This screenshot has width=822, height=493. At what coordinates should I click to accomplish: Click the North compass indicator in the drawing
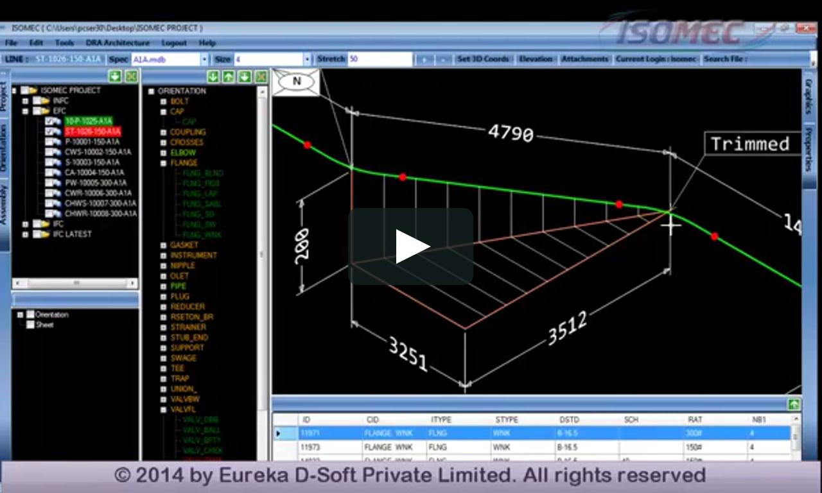coord(297,82)
